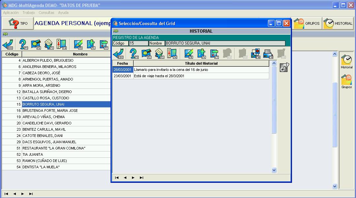This screenshot has height=198, width=356.
Task: Click the F10 charts icon in Historial dialog
Action: pyautogui.click(x=255, y=53)
